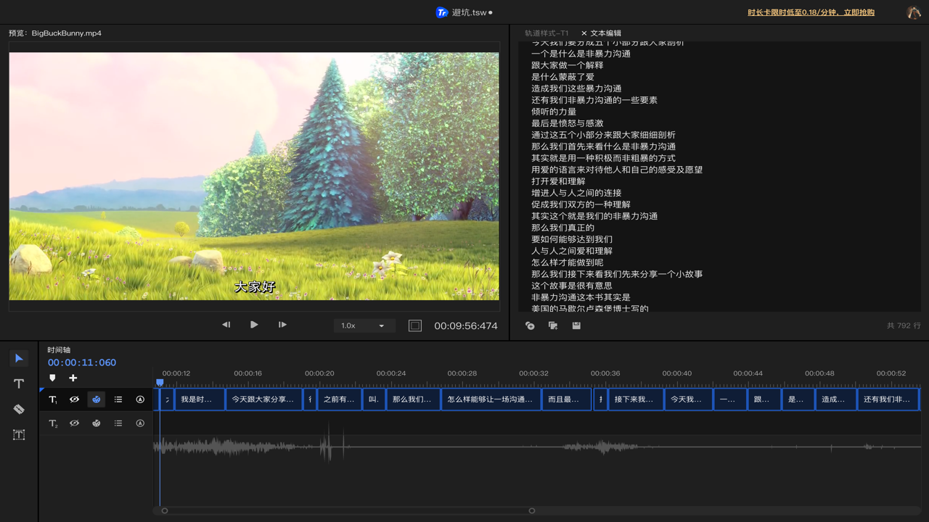Screen dimensions: 929x522
Task: Click the 立即抢购 promotion link
Action: [x=858, y=12]
